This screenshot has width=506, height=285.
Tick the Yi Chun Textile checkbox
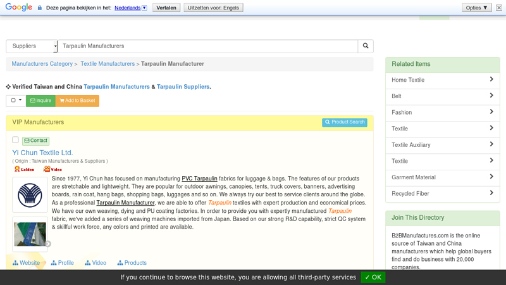pos(16,140)
